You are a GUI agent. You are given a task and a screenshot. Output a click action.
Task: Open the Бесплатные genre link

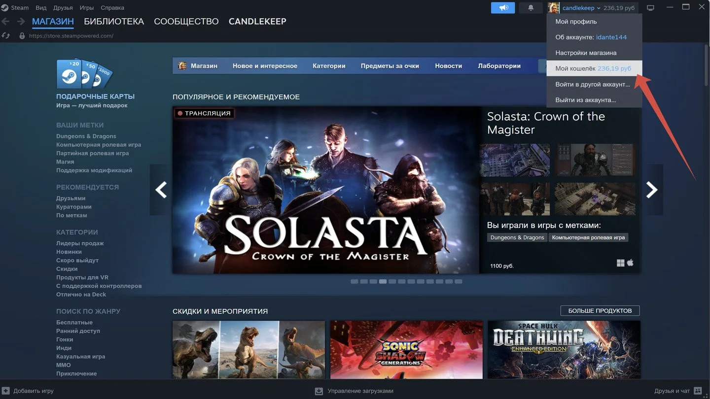[x=74, y=323]
